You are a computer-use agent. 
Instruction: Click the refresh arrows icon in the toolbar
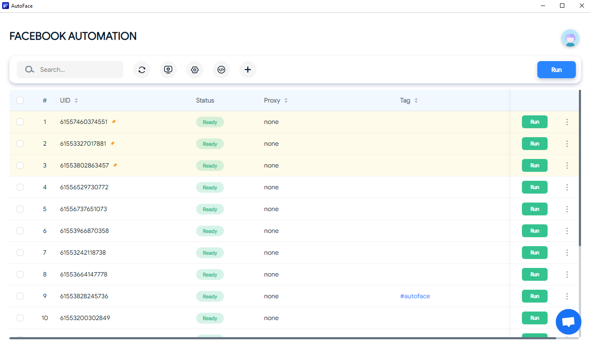(142, 70)
